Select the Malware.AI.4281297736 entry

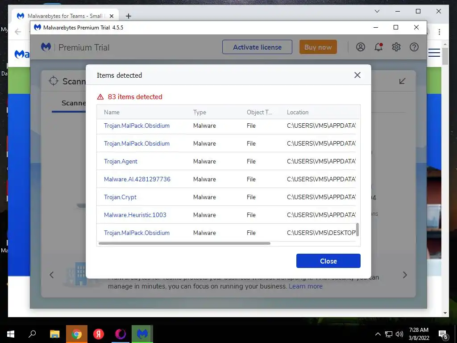tap(137, 179)
